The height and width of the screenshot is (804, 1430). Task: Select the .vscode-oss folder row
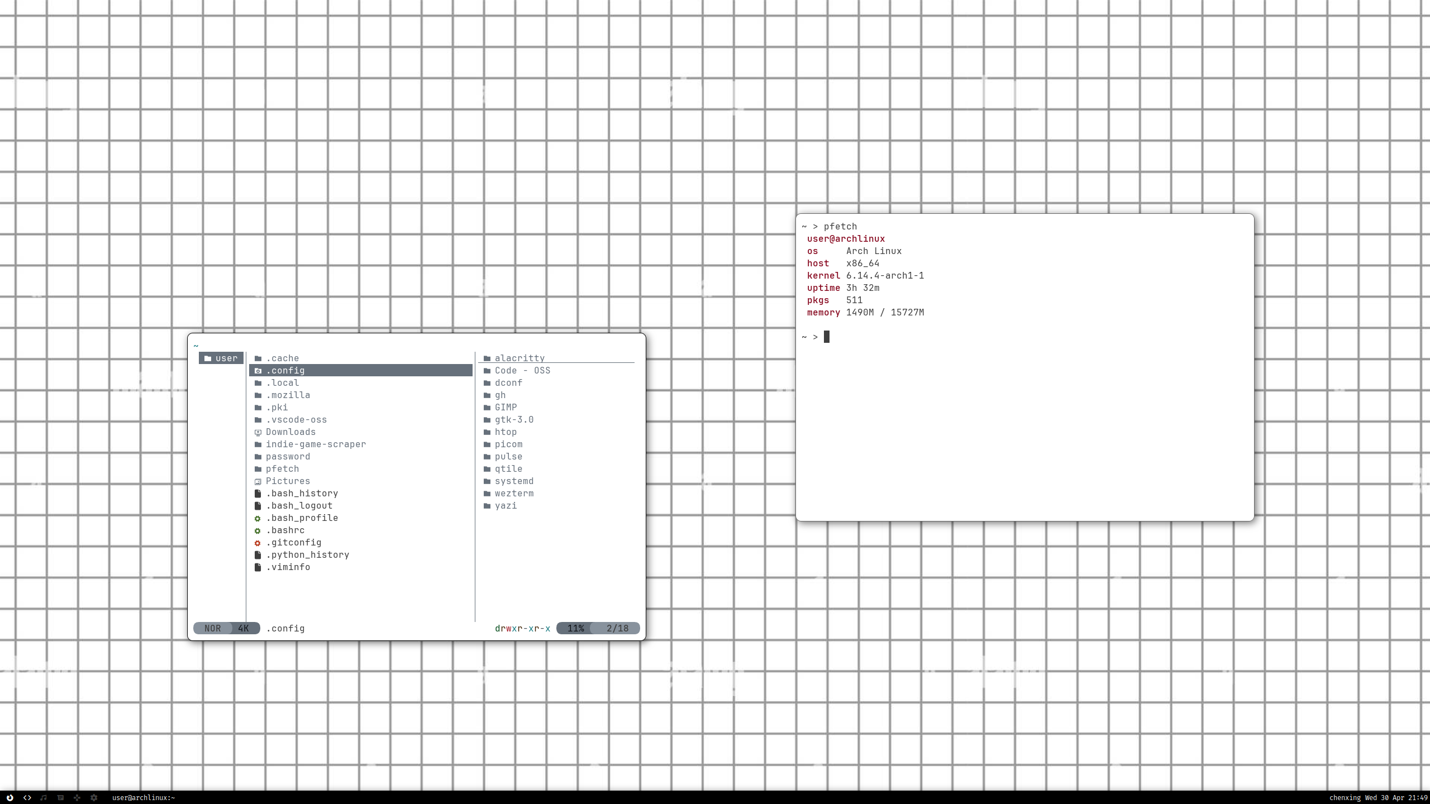[361, 420]
